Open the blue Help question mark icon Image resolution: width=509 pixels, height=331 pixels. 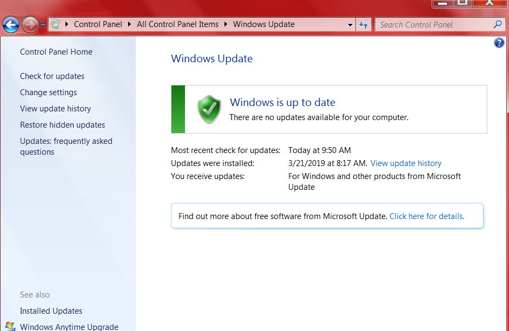499,43
